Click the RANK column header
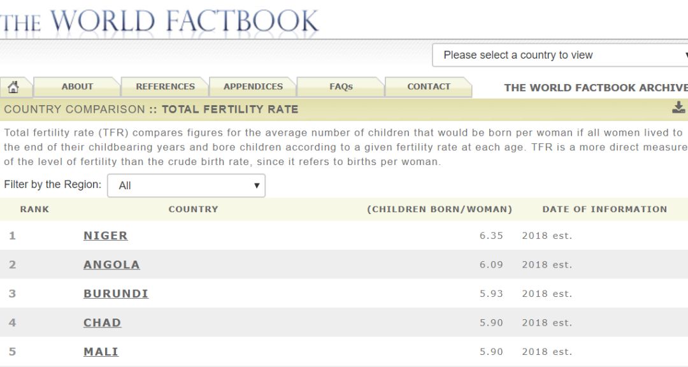 coord(34,210)
